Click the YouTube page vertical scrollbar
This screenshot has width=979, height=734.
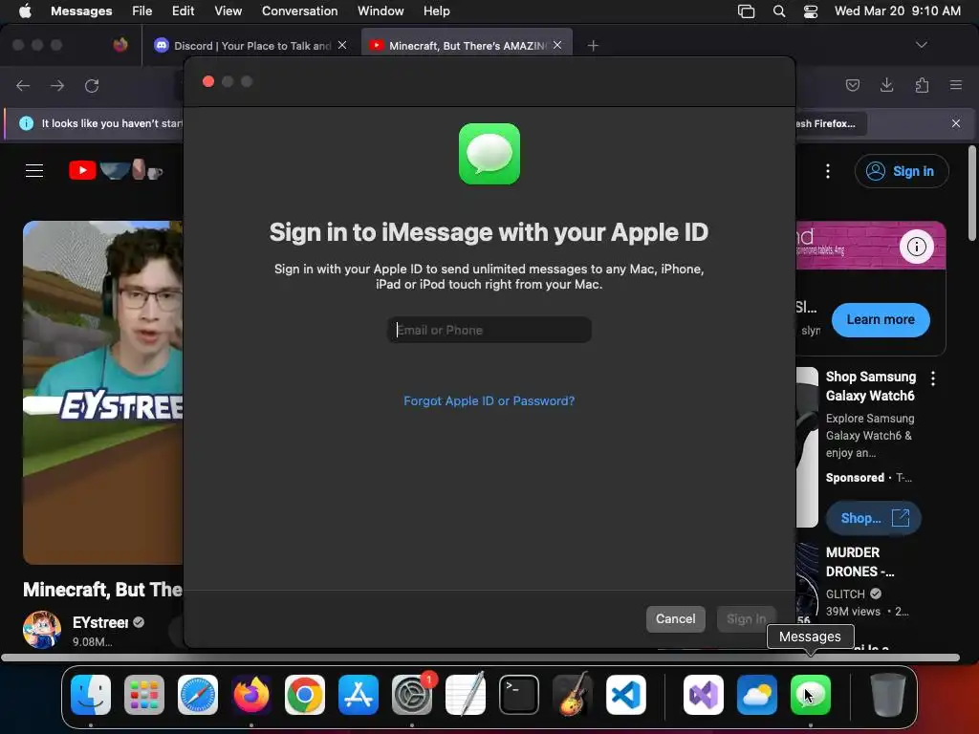click(971, 192)
